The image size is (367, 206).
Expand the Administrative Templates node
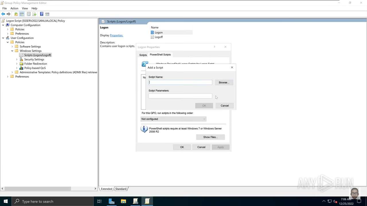click(x=12, y=72)
